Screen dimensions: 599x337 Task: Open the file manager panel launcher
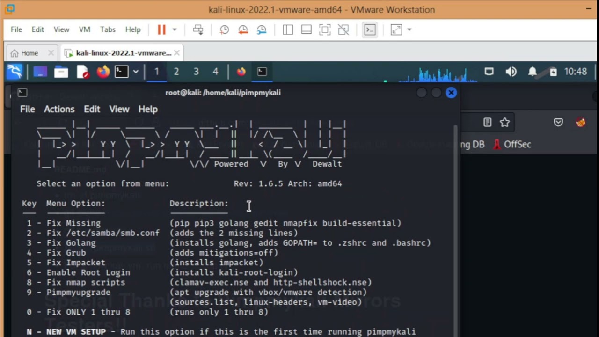pos(61,72)
